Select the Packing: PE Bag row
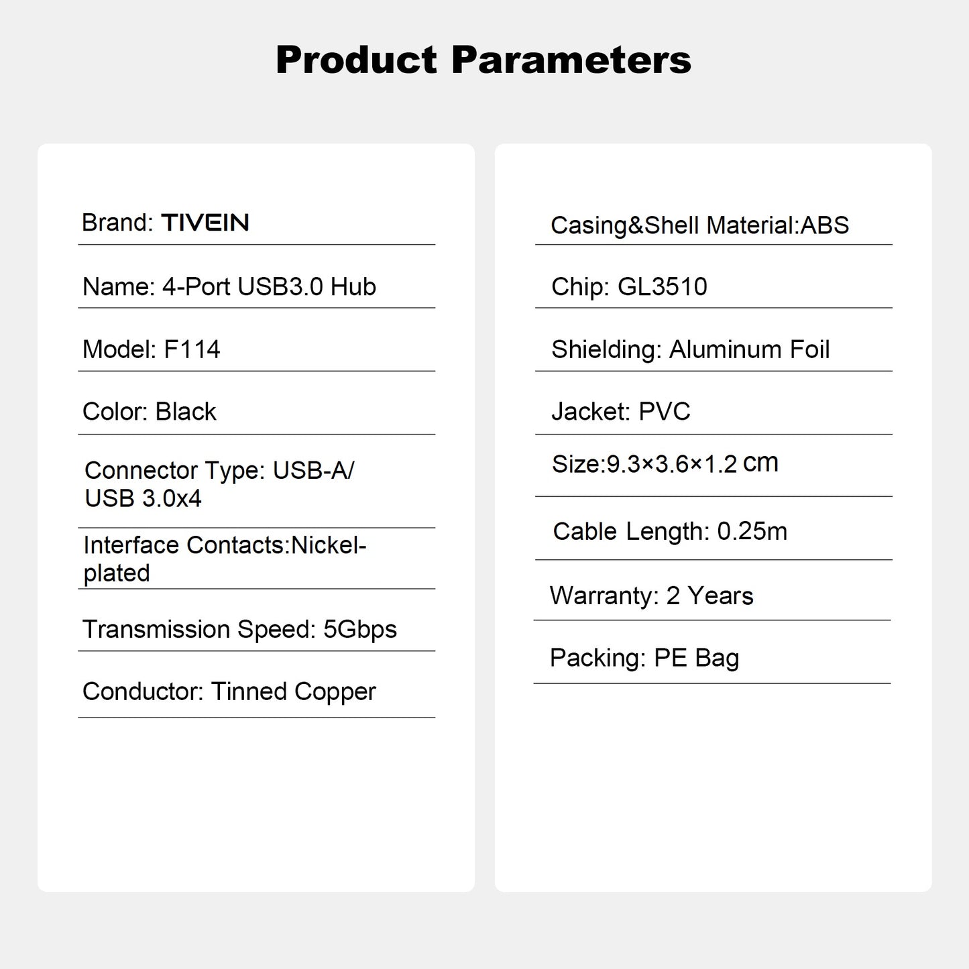This screenshot has height=969, width=969. [x=644, y=659]
